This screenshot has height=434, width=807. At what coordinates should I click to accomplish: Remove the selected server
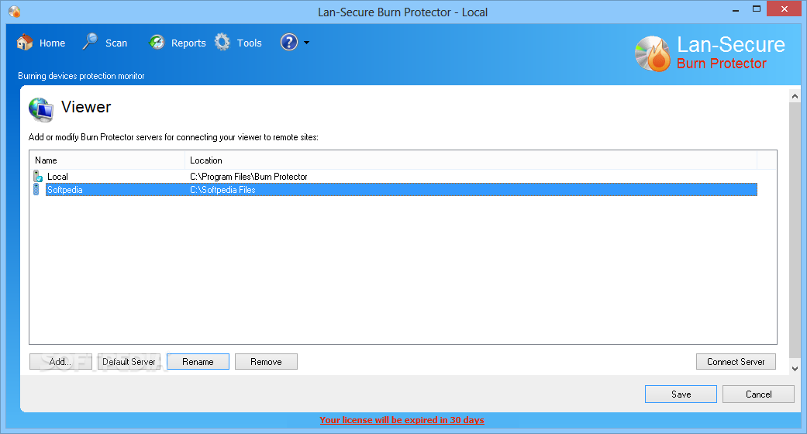pyautogui.click(x=266, y=361)
